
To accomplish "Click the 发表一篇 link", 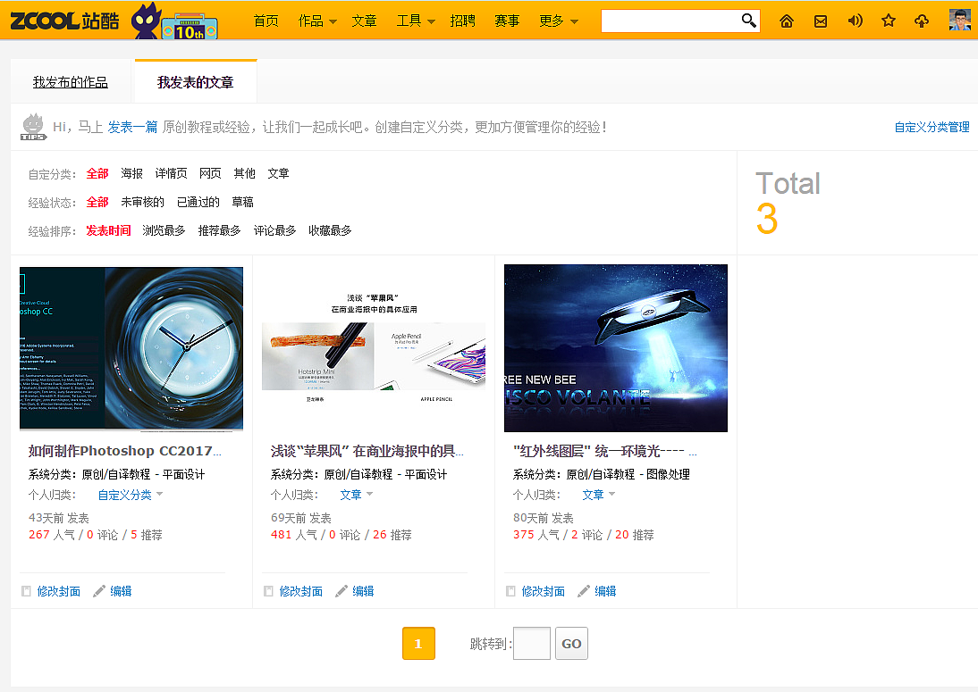I will 132,127.
